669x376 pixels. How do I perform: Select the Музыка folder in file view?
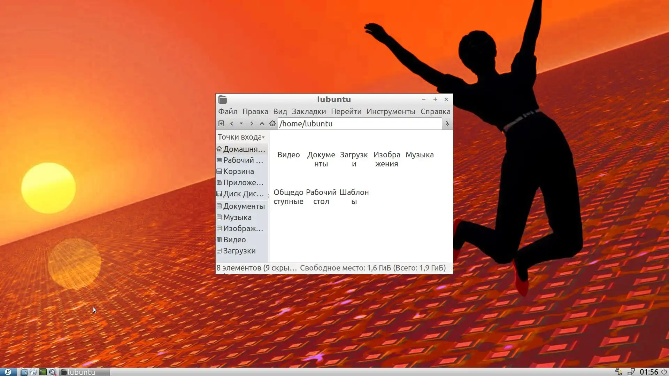[x=420, y=155]
